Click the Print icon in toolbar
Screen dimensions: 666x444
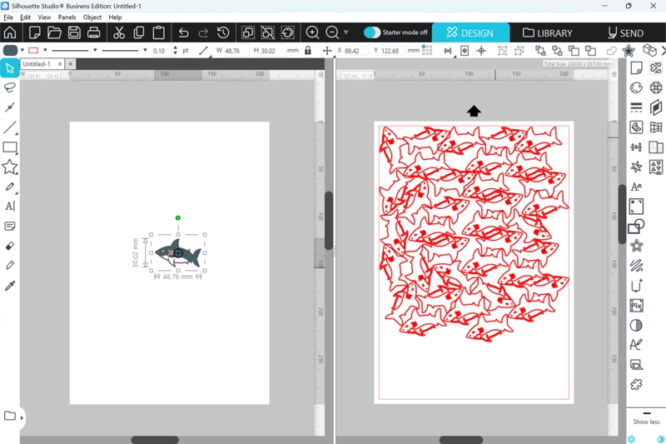point(94,32)
